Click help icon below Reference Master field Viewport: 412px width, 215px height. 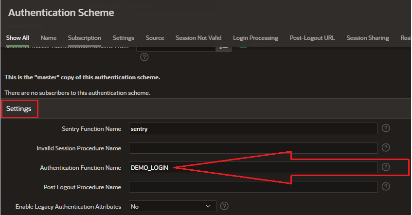click(144, 57)
